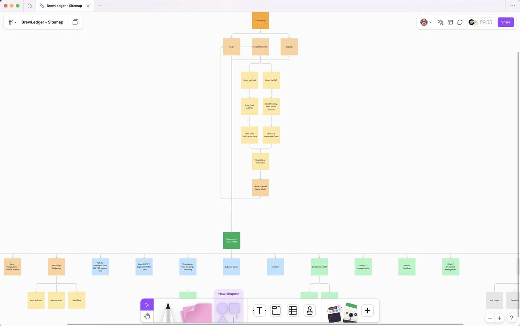Select the Cash Flow node

click(77, 300)
